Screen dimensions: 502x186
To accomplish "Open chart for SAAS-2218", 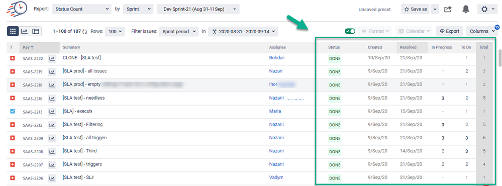I will [x=52, y=85].
